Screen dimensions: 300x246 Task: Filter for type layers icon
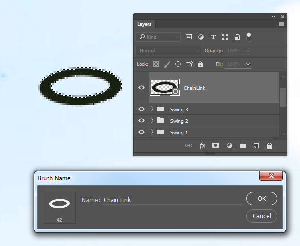coord(213,37)
